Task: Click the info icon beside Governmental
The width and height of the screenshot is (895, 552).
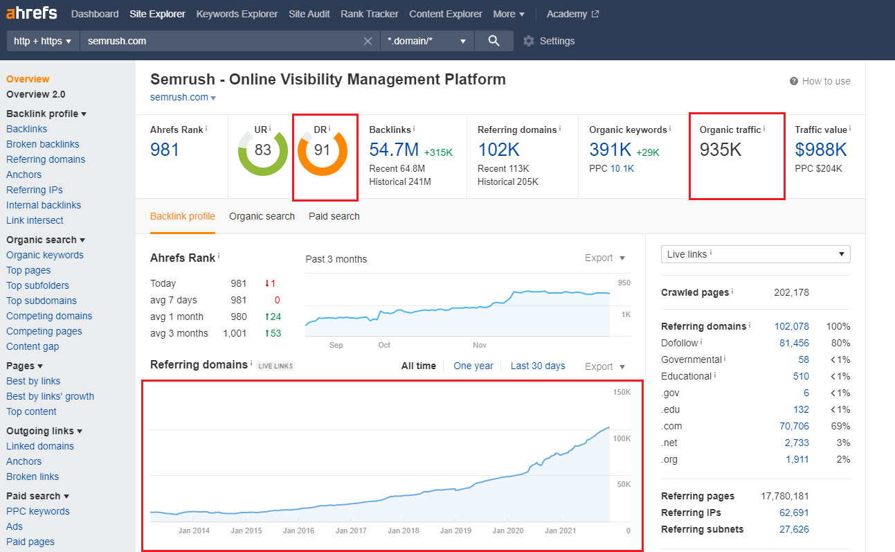Action: 725,358
